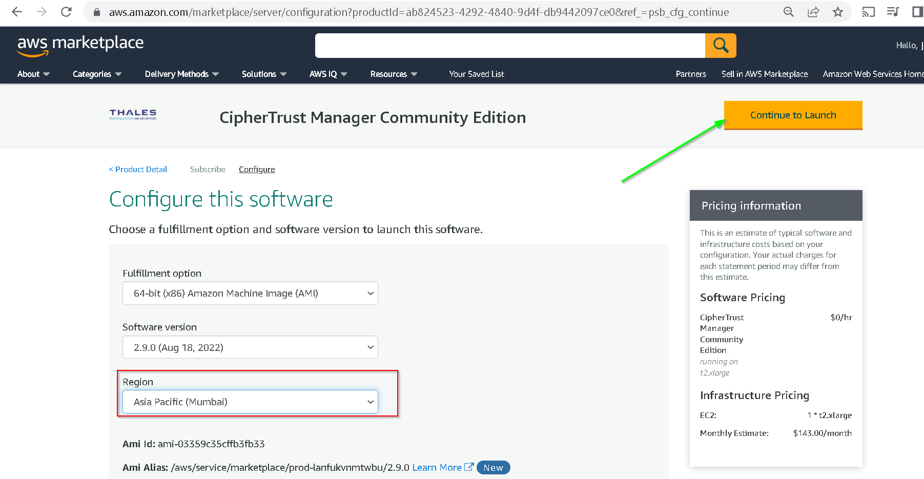This screenshot has width=924, height=479.
Task: Open the cast icon in the toolbar
Action: click(x=868, y=12)
